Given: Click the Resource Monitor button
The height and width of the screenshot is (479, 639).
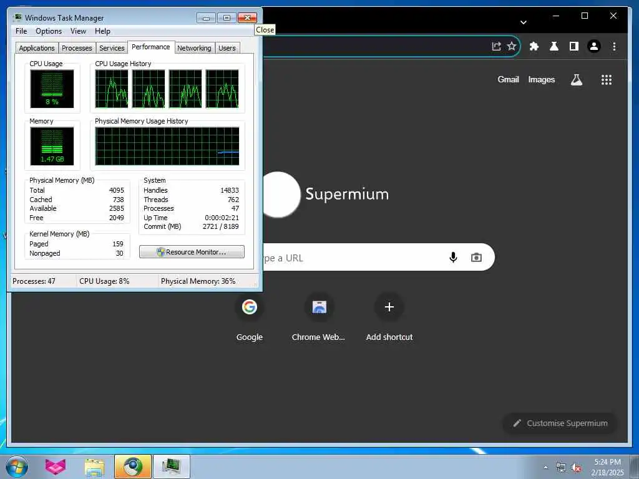Looking at the screenshot, I should [192, 252].
